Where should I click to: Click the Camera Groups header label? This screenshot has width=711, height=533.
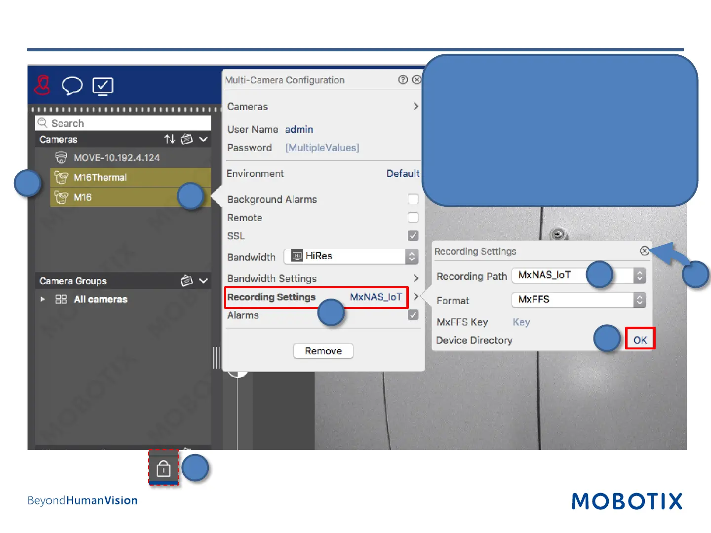pyautogui.click(x=73, y=281)
